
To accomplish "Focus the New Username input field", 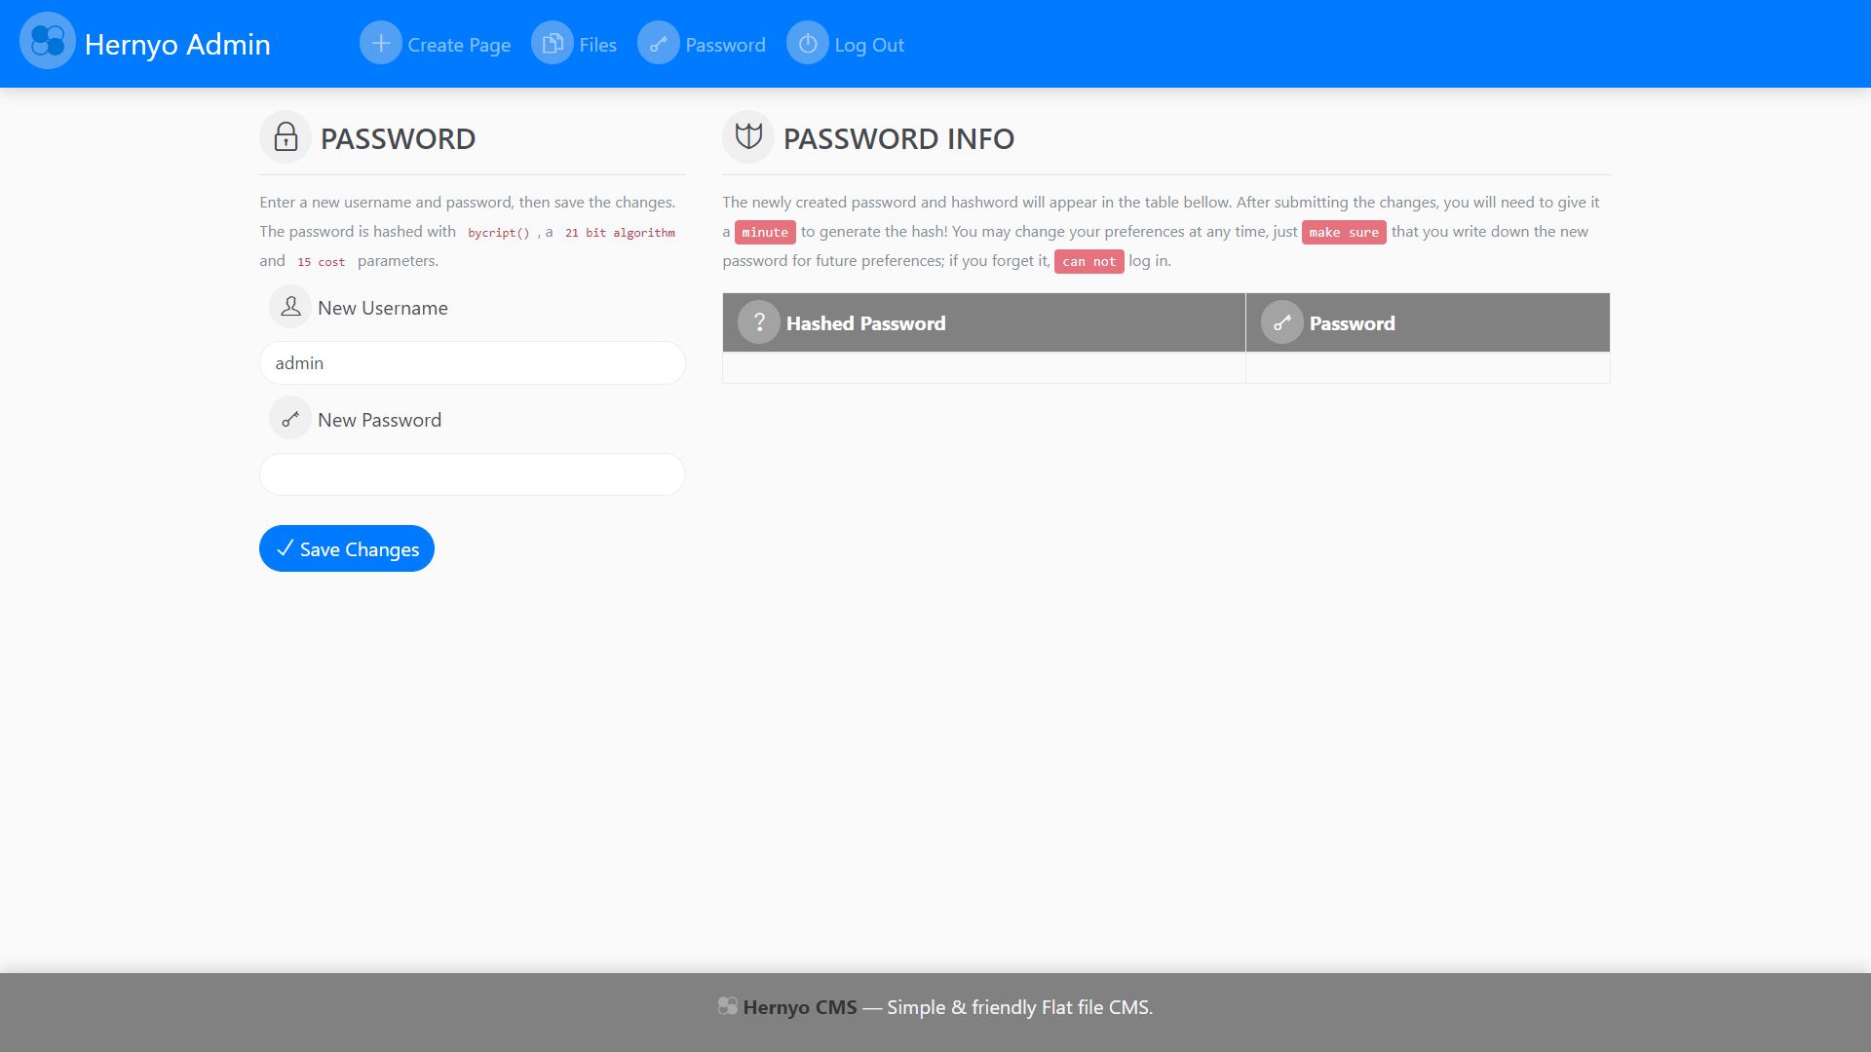I will [472, 362].
